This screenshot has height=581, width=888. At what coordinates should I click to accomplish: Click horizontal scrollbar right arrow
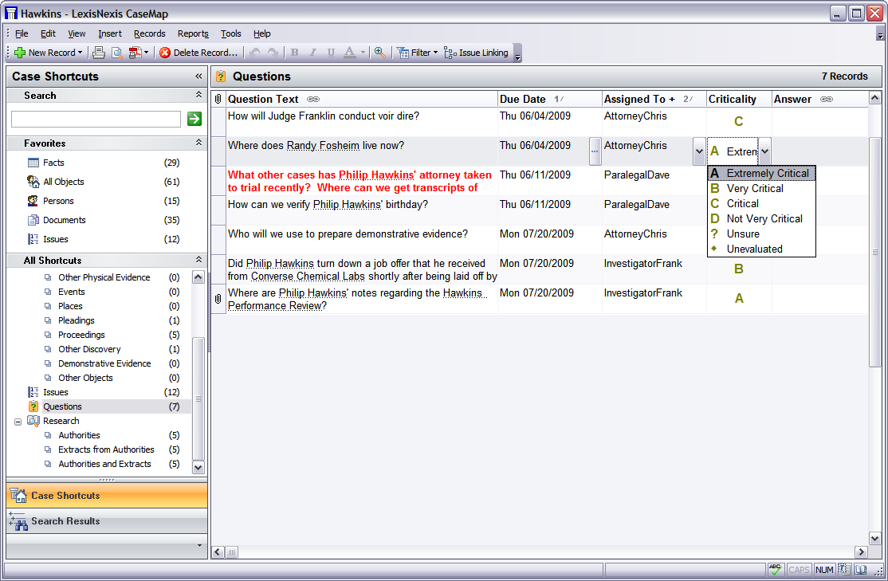(862, 552)
